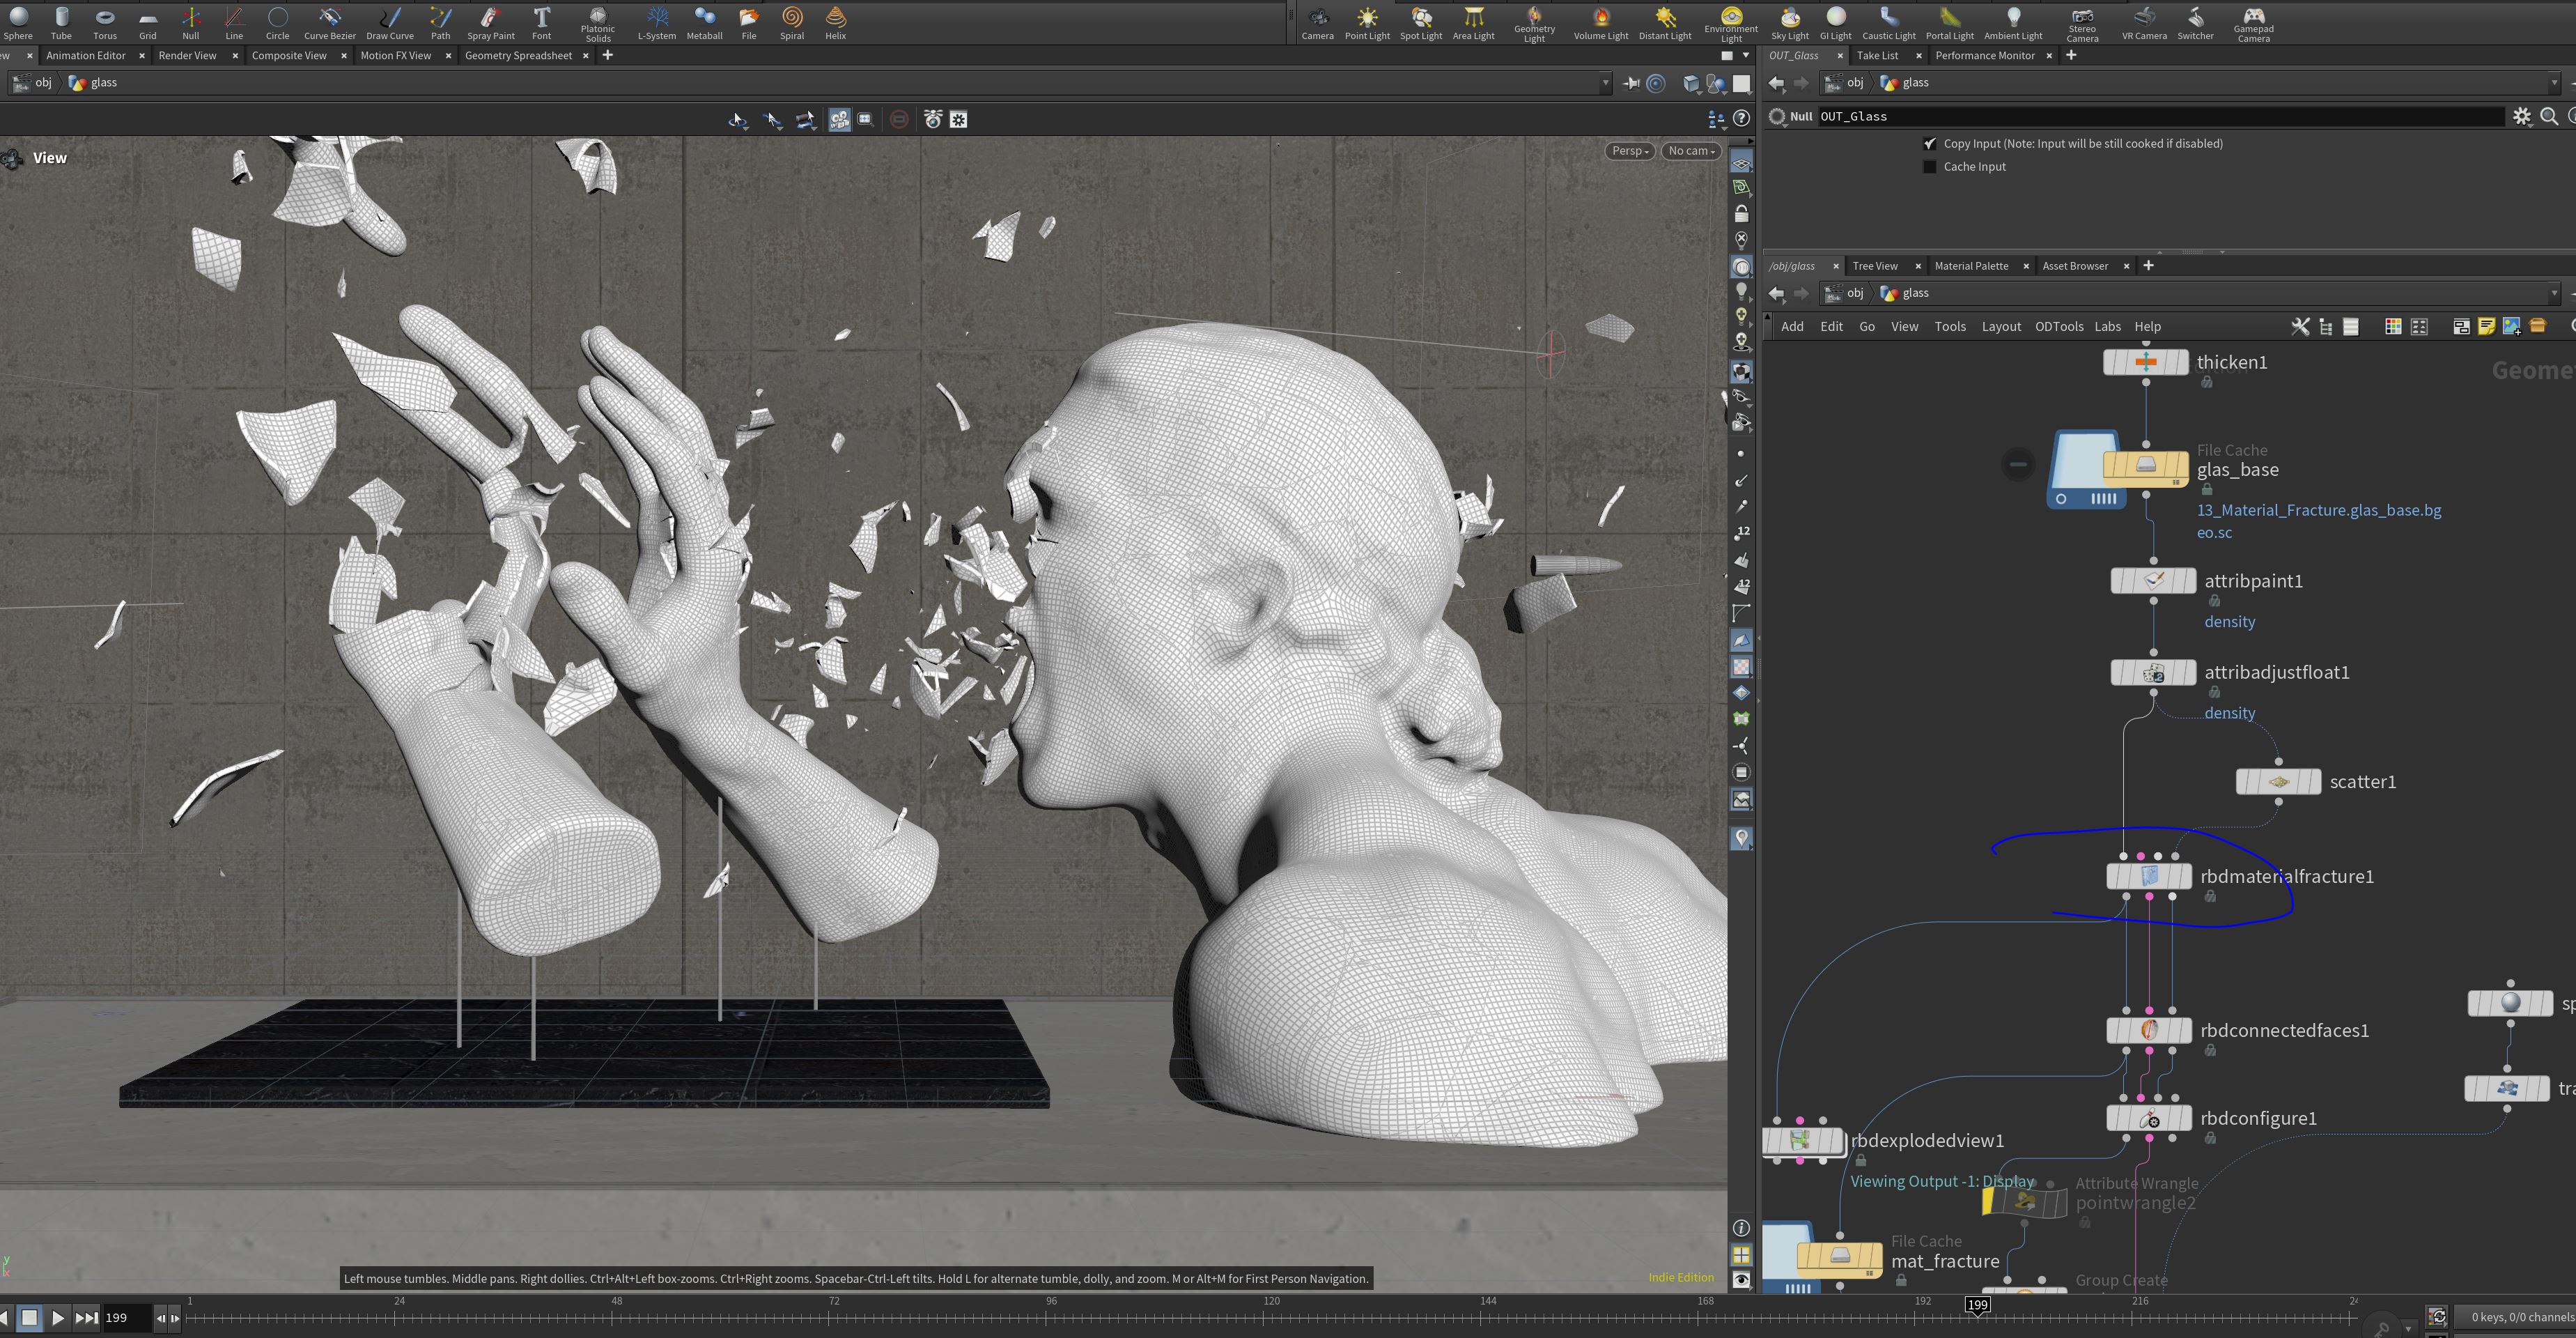This screenshot has width=2576, height=1338.
Task: Click the Play button in playbar
Action: coord(57,1318)
